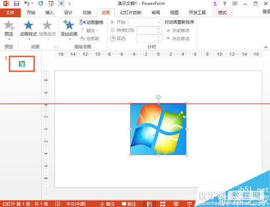
Task: Click the 动画刷 Animation Painter
Action: point(90,38)
